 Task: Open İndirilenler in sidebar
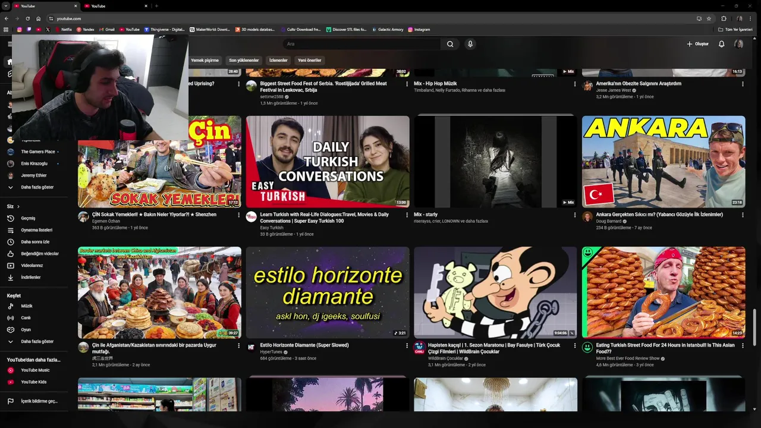point(34,278)
